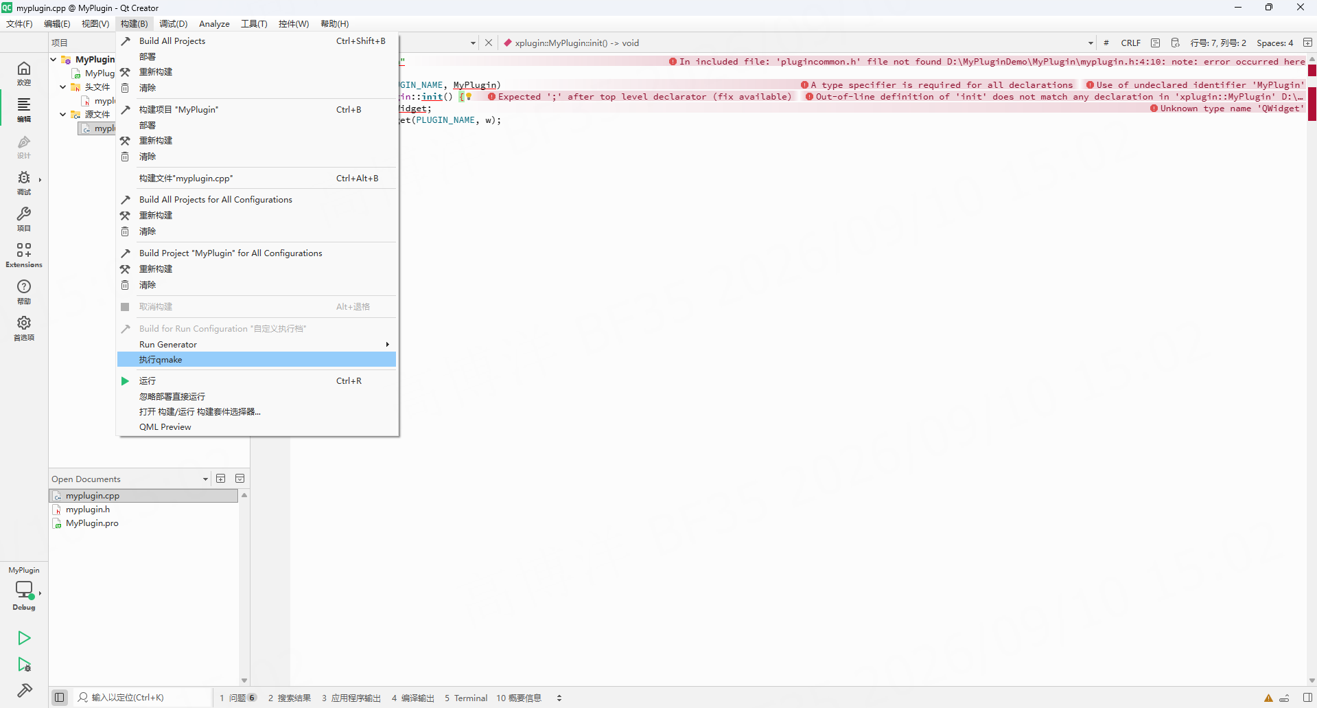The image size is (1317, 708).
Task: Select MyPlugin.pro in Open Documents
Action: 143,523
